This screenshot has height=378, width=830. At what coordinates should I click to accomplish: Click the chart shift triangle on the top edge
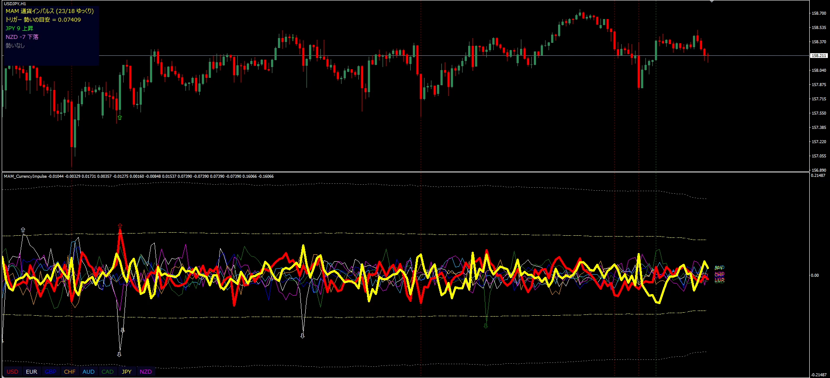pos(712,2)
